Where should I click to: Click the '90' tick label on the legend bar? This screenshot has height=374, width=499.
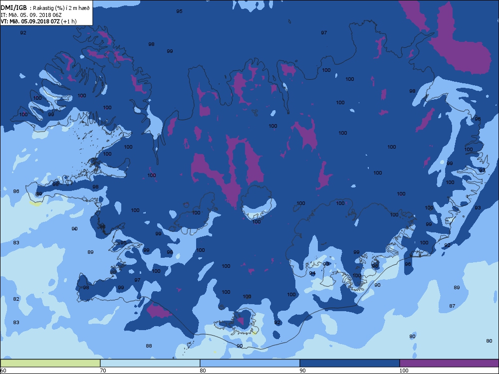pyautogui.click(x=302, y=371)
